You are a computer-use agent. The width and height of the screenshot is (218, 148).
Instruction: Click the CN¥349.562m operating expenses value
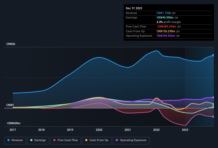(166, 36)
